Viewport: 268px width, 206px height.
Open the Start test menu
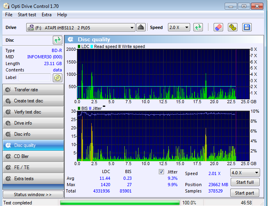click(x=27, y=15)
